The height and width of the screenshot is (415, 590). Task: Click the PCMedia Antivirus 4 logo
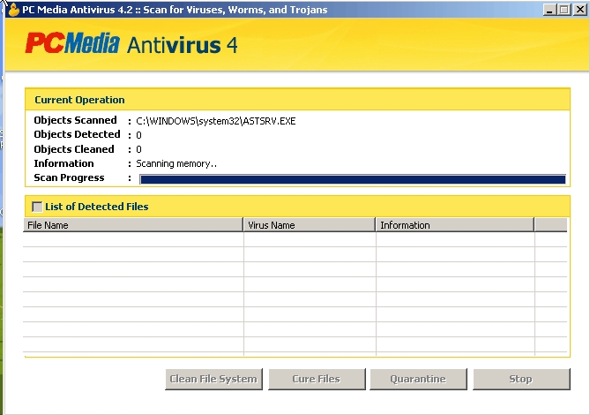131,43
